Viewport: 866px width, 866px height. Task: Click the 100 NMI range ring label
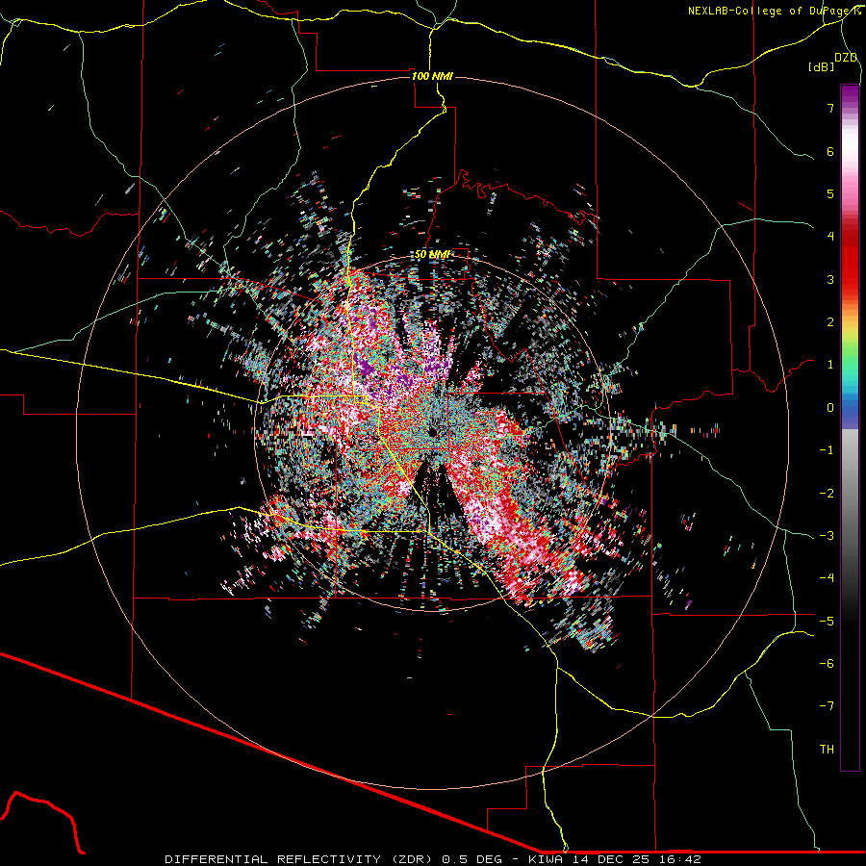[x=432, y=76]
